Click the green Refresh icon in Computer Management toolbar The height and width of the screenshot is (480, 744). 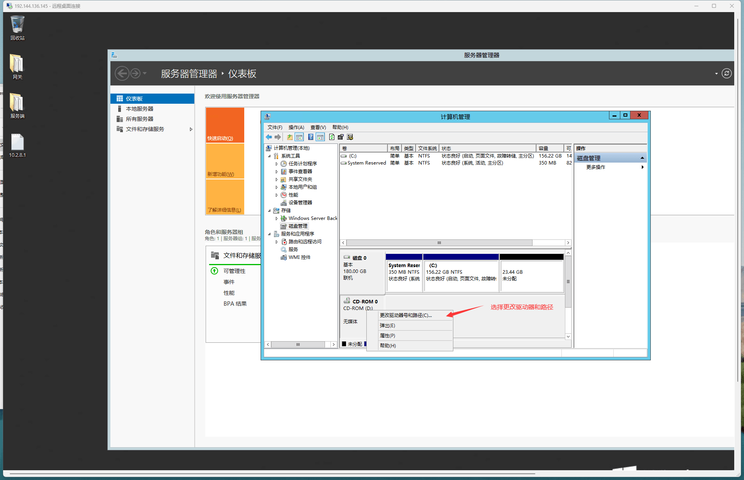[332, 137]
